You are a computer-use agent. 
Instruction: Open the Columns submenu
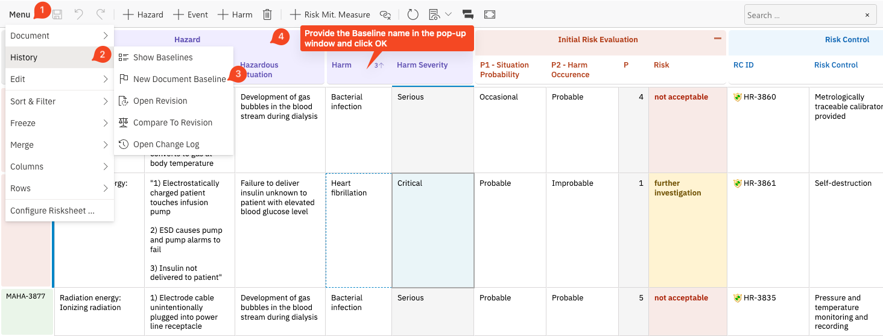pyautogui.click(x=59, y=166)
